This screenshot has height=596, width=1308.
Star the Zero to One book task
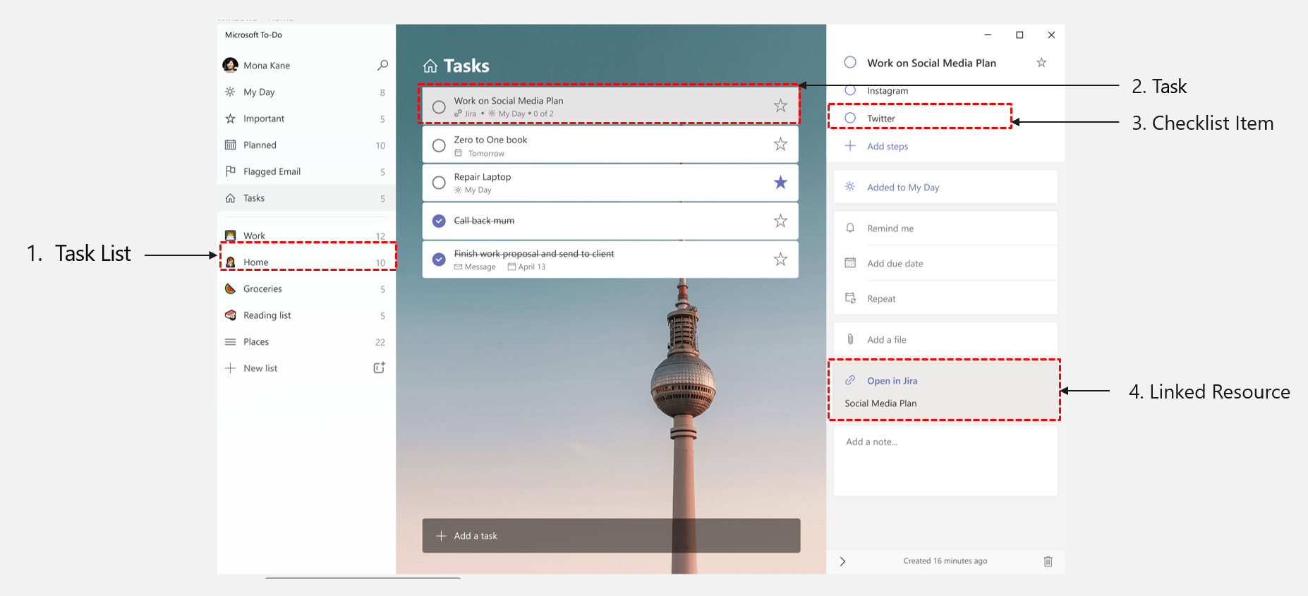tap(780, 144)
